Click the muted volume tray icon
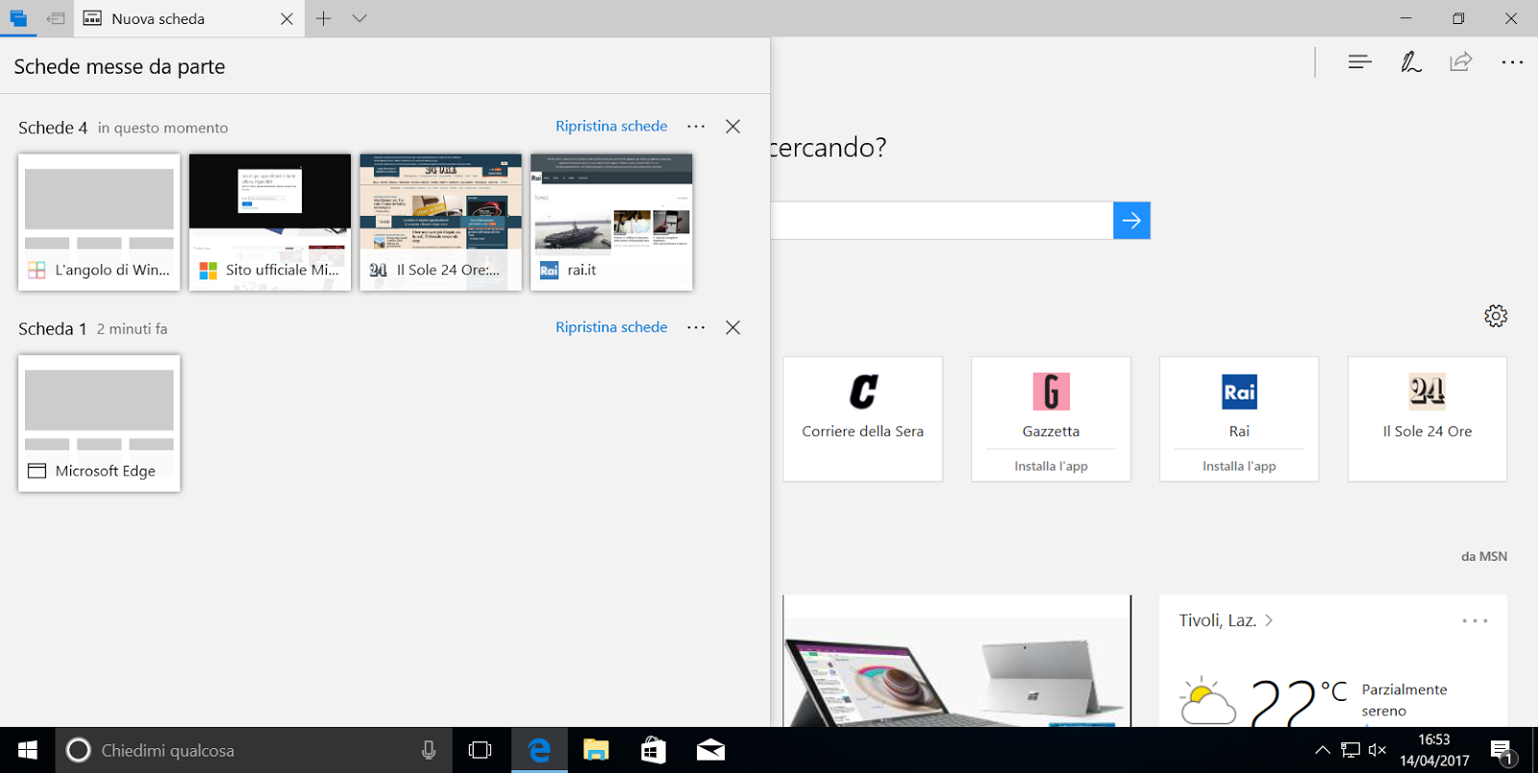 (x=1377, y=750)
